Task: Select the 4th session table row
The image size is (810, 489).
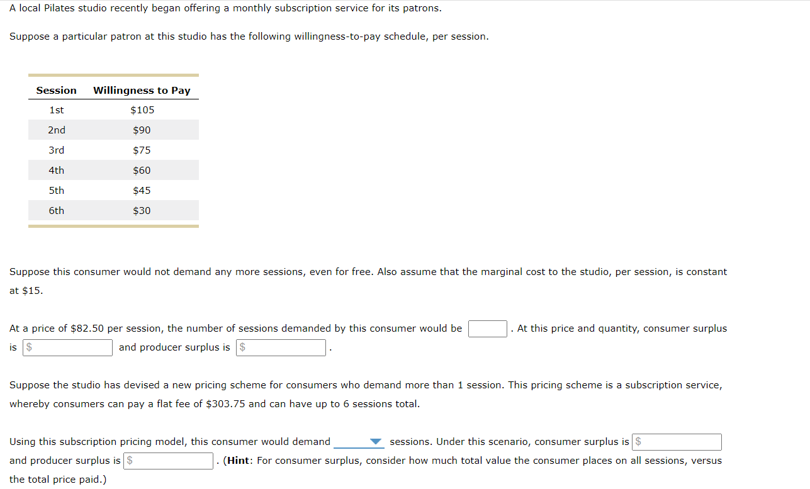Action: [113, 170]
